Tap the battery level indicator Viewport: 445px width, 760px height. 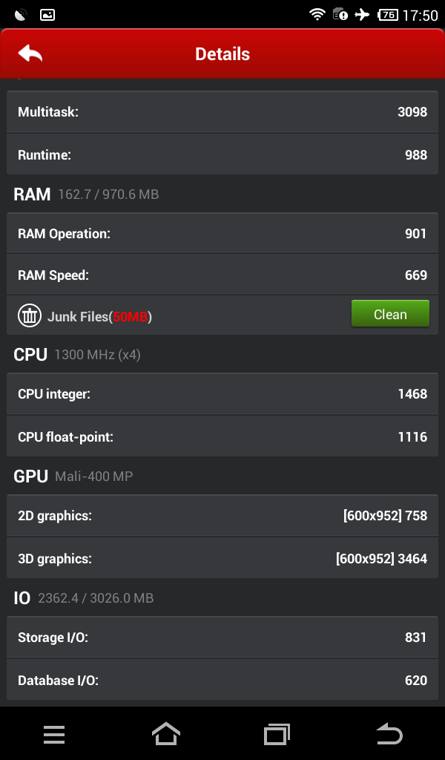[387, 14]
